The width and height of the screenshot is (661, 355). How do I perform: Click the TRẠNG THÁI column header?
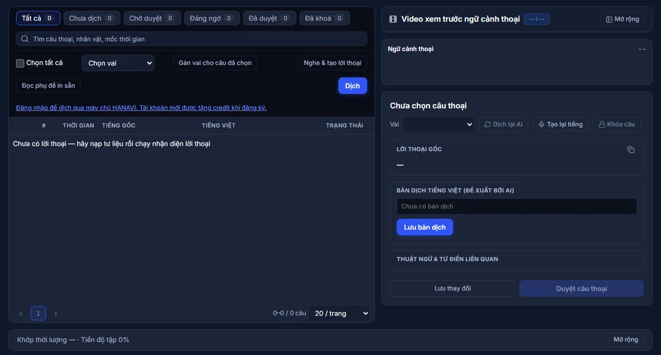(344, 125)
